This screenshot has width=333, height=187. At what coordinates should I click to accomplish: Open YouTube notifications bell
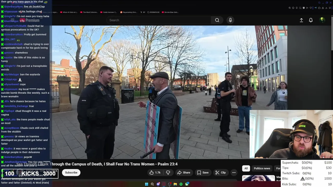coord(311,20)
